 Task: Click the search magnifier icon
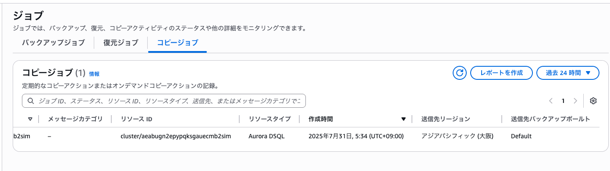(31, 101)
